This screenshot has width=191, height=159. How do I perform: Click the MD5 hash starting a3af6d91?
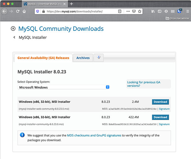132,109
